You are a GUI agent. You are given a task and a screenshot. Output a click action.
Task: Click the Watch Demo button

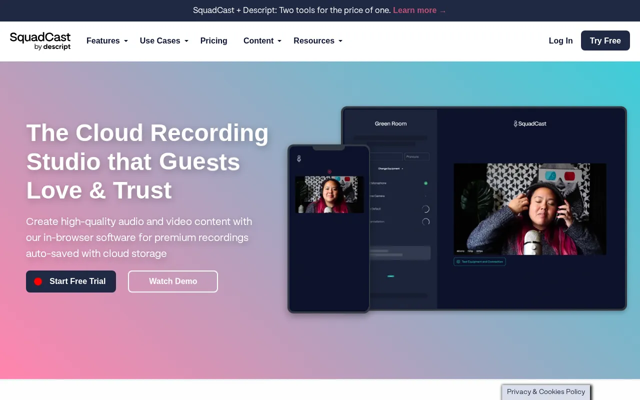coord(173,281)
